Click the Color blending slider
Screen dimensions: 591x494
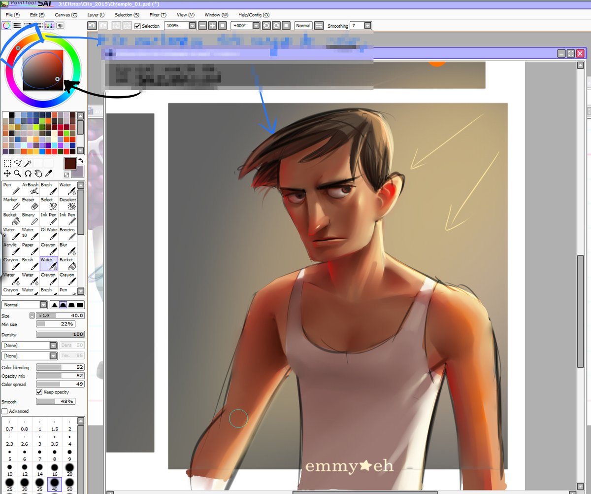point(61,367)
